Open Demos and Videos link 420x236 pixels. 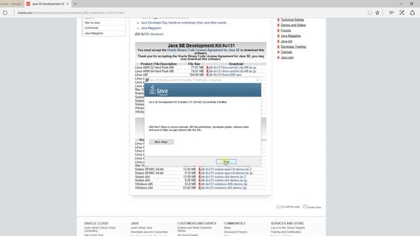tap(293, 25)
